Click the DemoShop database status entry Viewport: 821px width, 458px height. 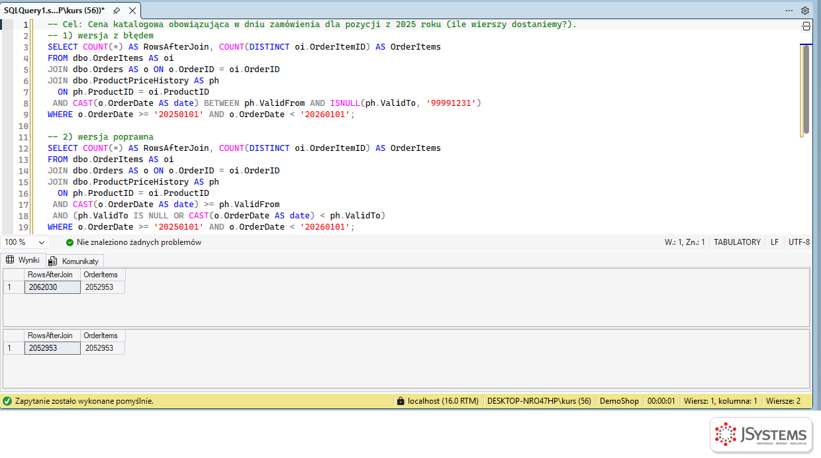[619, 401]
